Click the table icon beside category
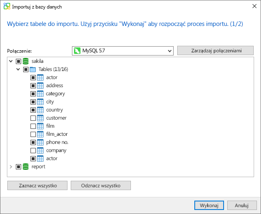This screenshot has width=261, height=214. 40,94
